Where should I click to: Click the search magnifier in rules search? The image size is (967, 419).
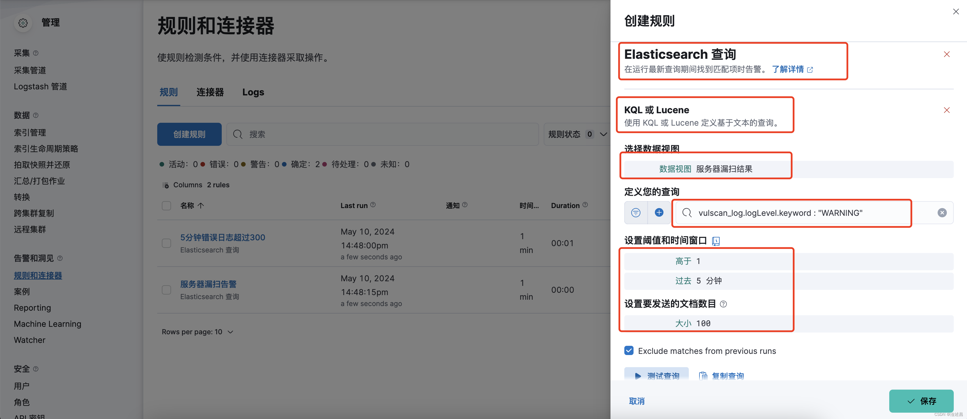tap(238, 134)
